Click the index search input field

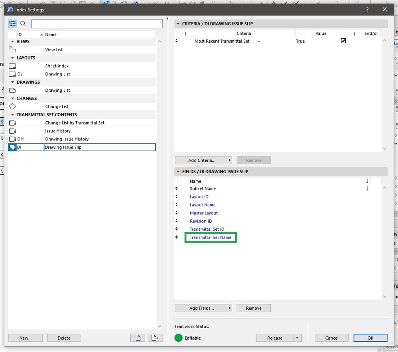click(x=97, y=24)
